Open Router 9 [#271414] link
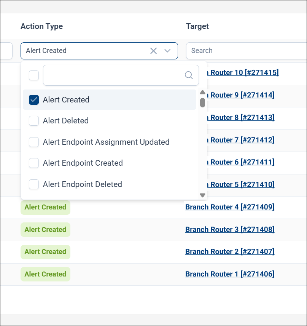The image size is (307, 326). 240,95
